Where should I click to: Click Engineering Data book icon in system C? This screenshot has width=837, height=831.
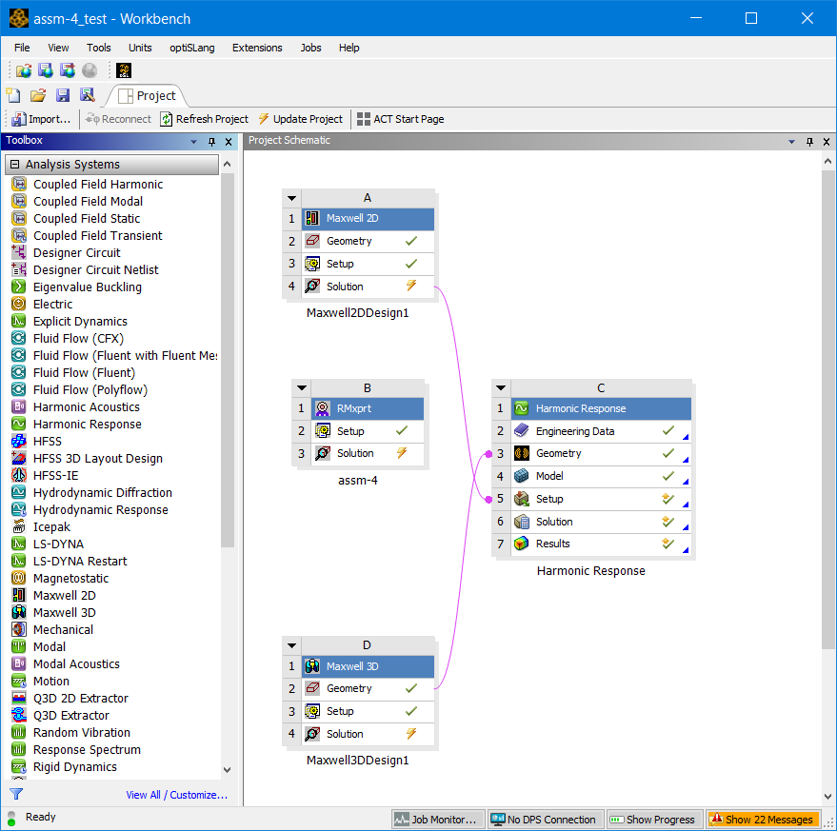point(522,430)
